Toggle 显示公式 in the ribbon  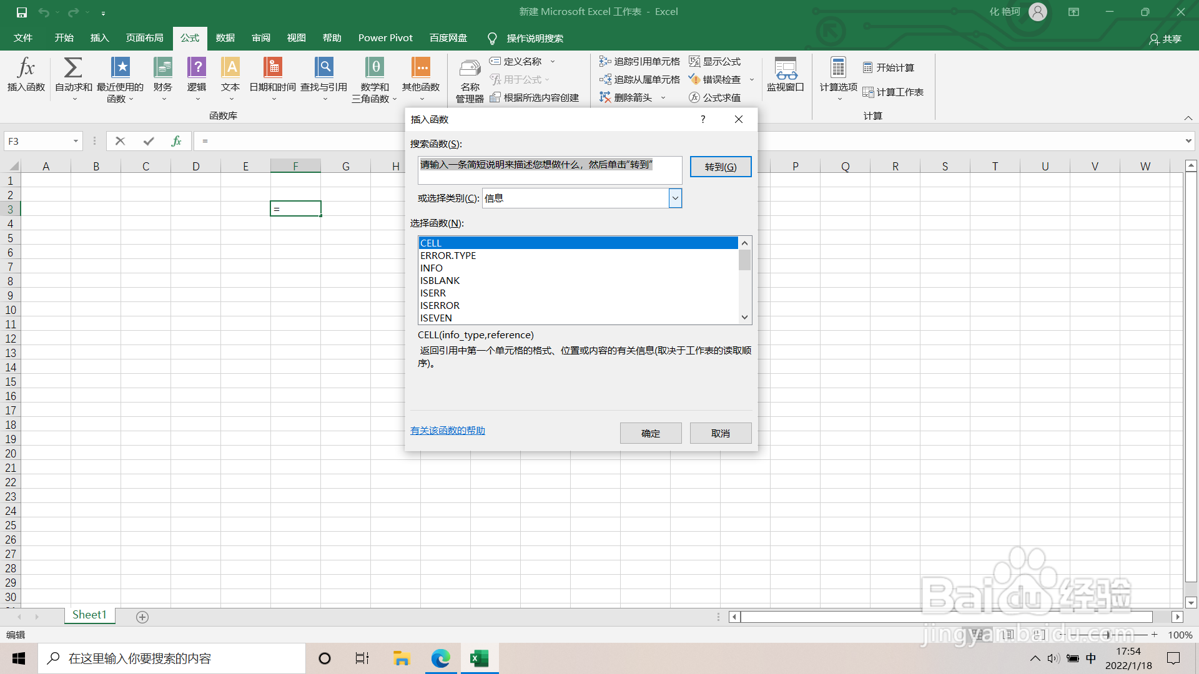point(716,61)
